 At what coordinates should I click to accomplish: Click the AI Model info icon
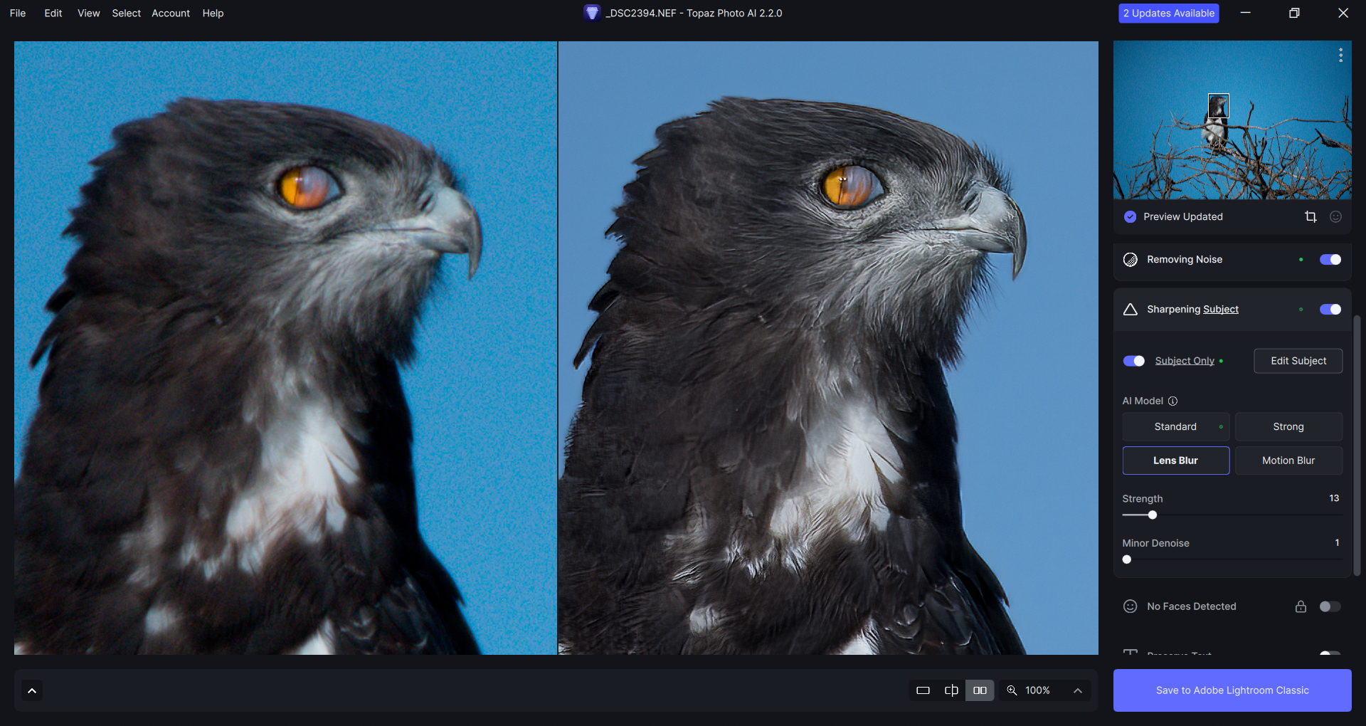1172,401
